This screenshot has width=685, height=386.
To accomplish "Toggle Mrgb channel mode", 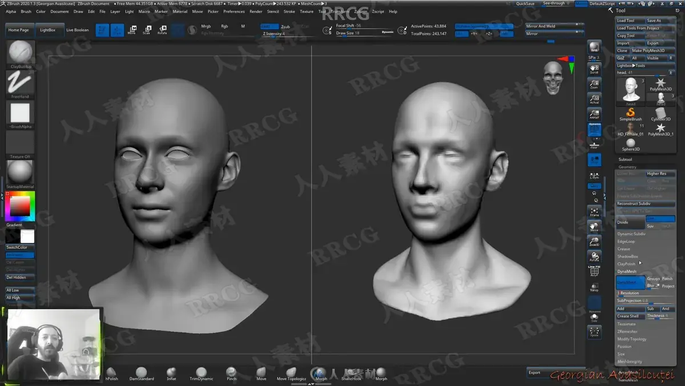I will pos(206,26).
